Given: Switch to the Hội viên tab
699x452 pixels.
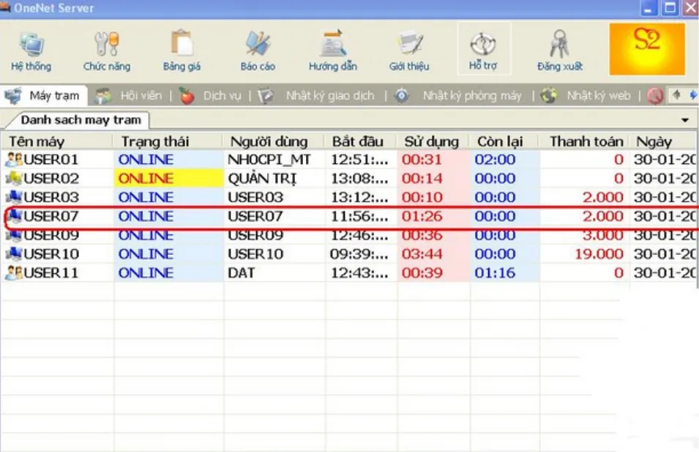Looking at the screenshot, I should coord(141,96).
